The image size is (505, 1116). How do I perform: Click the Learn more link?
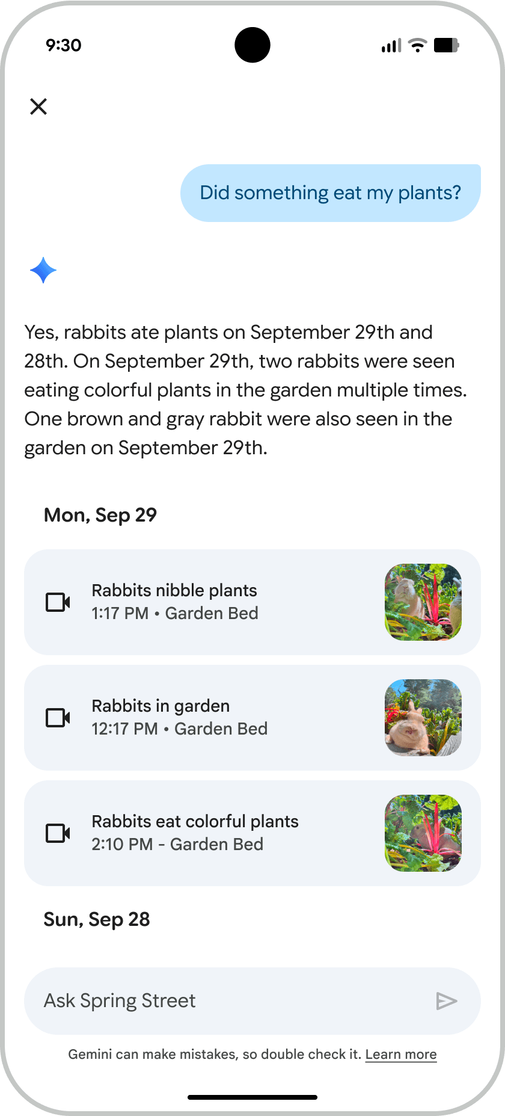[x=401, y=1054]
